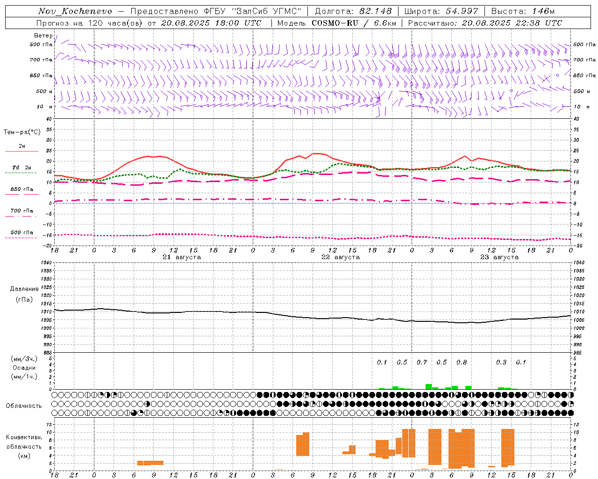The height and width of the screenshot is (479, 598).
Task: Click the '0.7' precipitation amount value
Action: click(422, 363)
